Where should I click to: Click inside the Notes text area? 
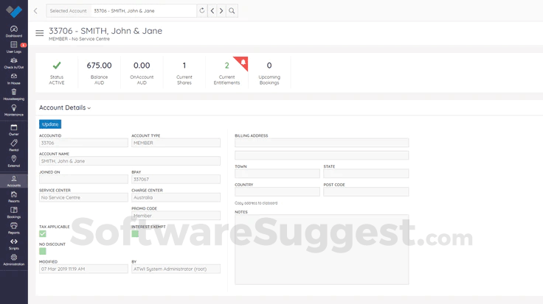(x=322, y=250)
